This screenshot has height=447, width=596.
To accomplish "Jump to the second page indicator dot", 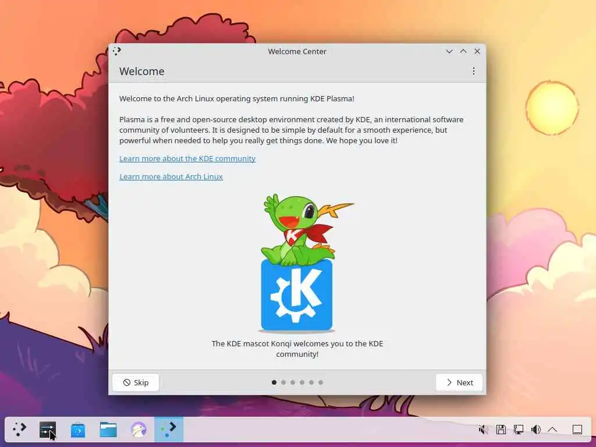I will 283,382.
